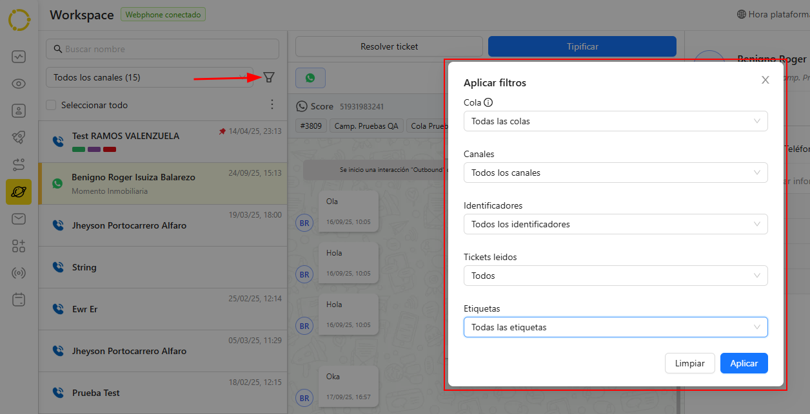The height and width of the screenshot is (414, 810).
Task: Expand the Cola dropdown showing Todas las colas
Action: click(x=615, y=121)
